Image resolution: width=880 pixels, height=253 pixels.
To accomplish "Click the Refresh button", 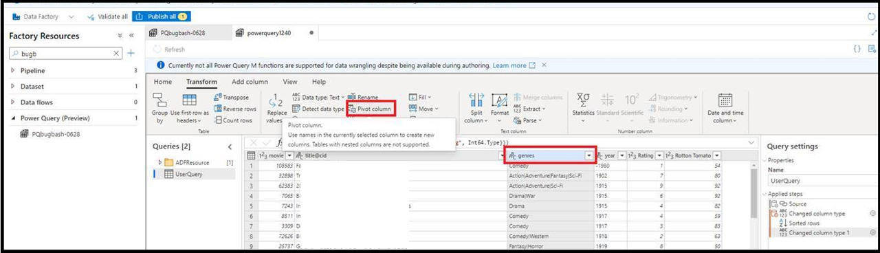I will (169, 49).
